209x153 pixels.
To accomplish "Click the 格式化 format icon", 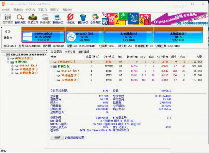I will [x=71, y=17].
